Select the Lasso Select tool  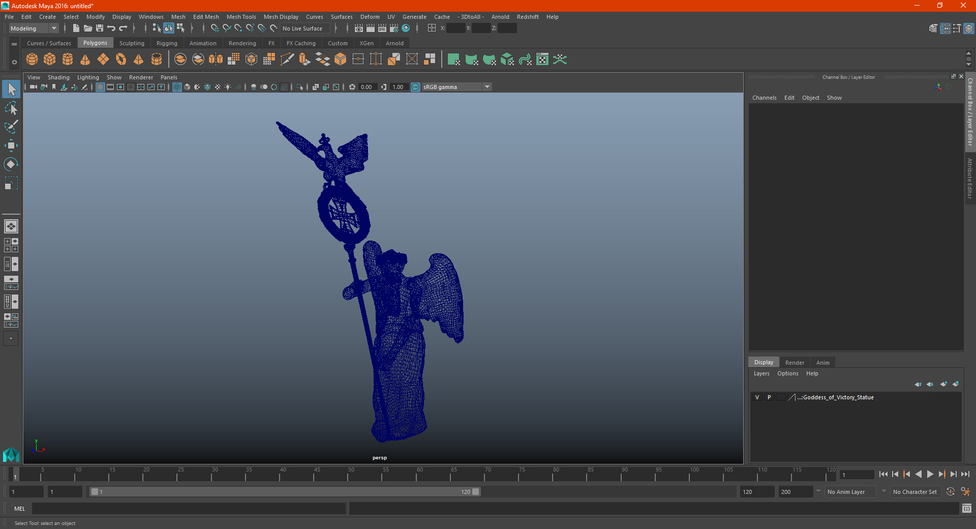pyautogui.click(x=11, y=108)
